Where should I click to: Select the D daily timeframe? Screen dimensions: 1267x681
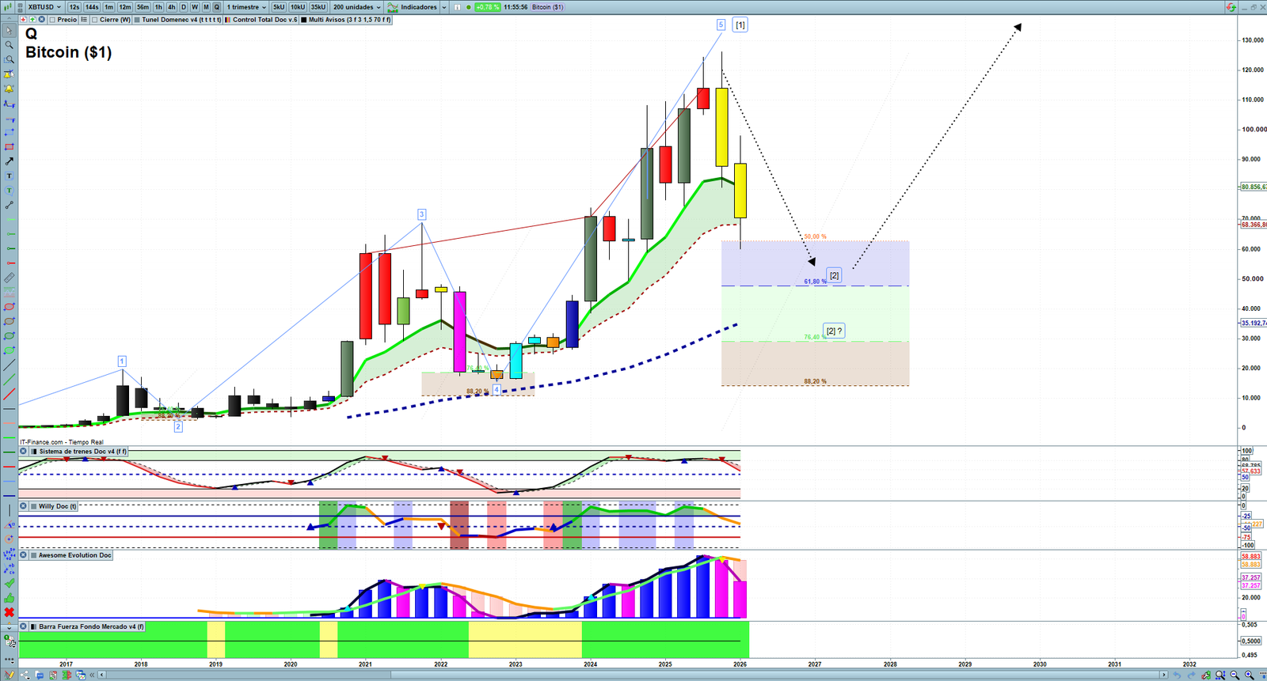[184, 7]
